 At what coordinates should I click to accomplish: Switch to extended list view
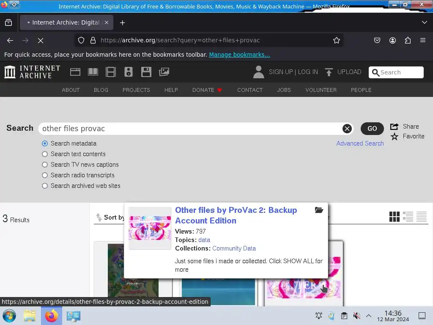click(408, 217)
